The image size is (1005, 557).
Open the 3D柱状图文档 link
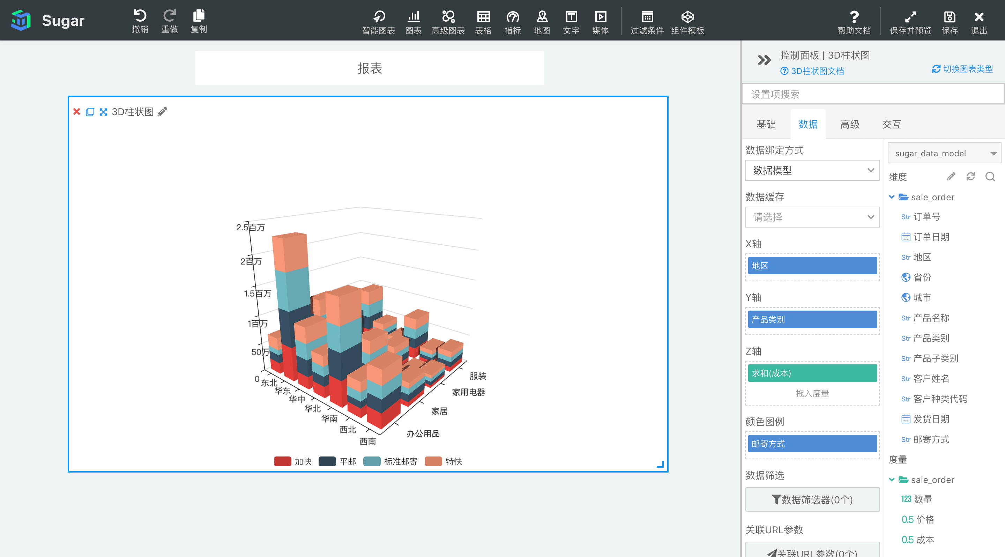(x=812, y=71)
